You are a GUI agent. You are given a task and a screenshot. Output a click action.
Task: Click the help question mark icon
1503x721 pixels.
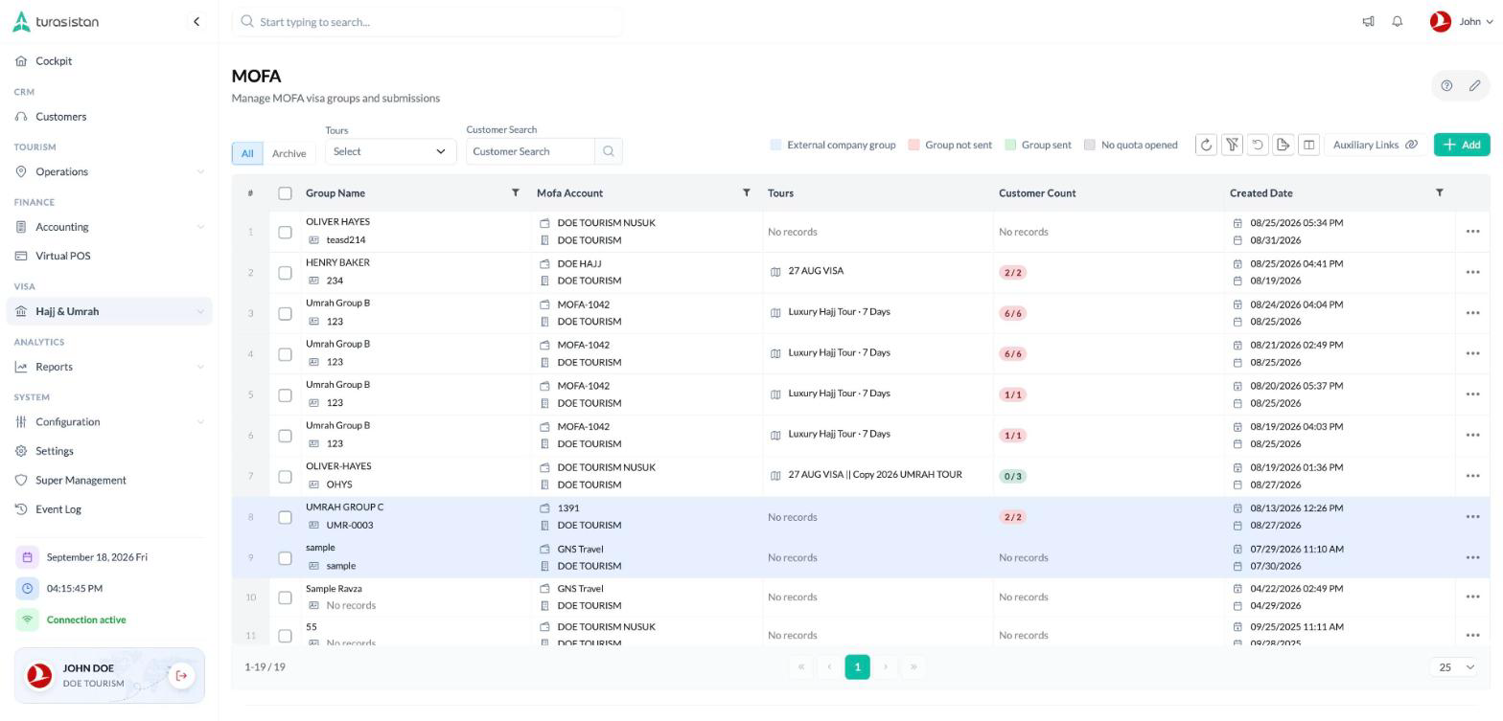pos(1446,85)
